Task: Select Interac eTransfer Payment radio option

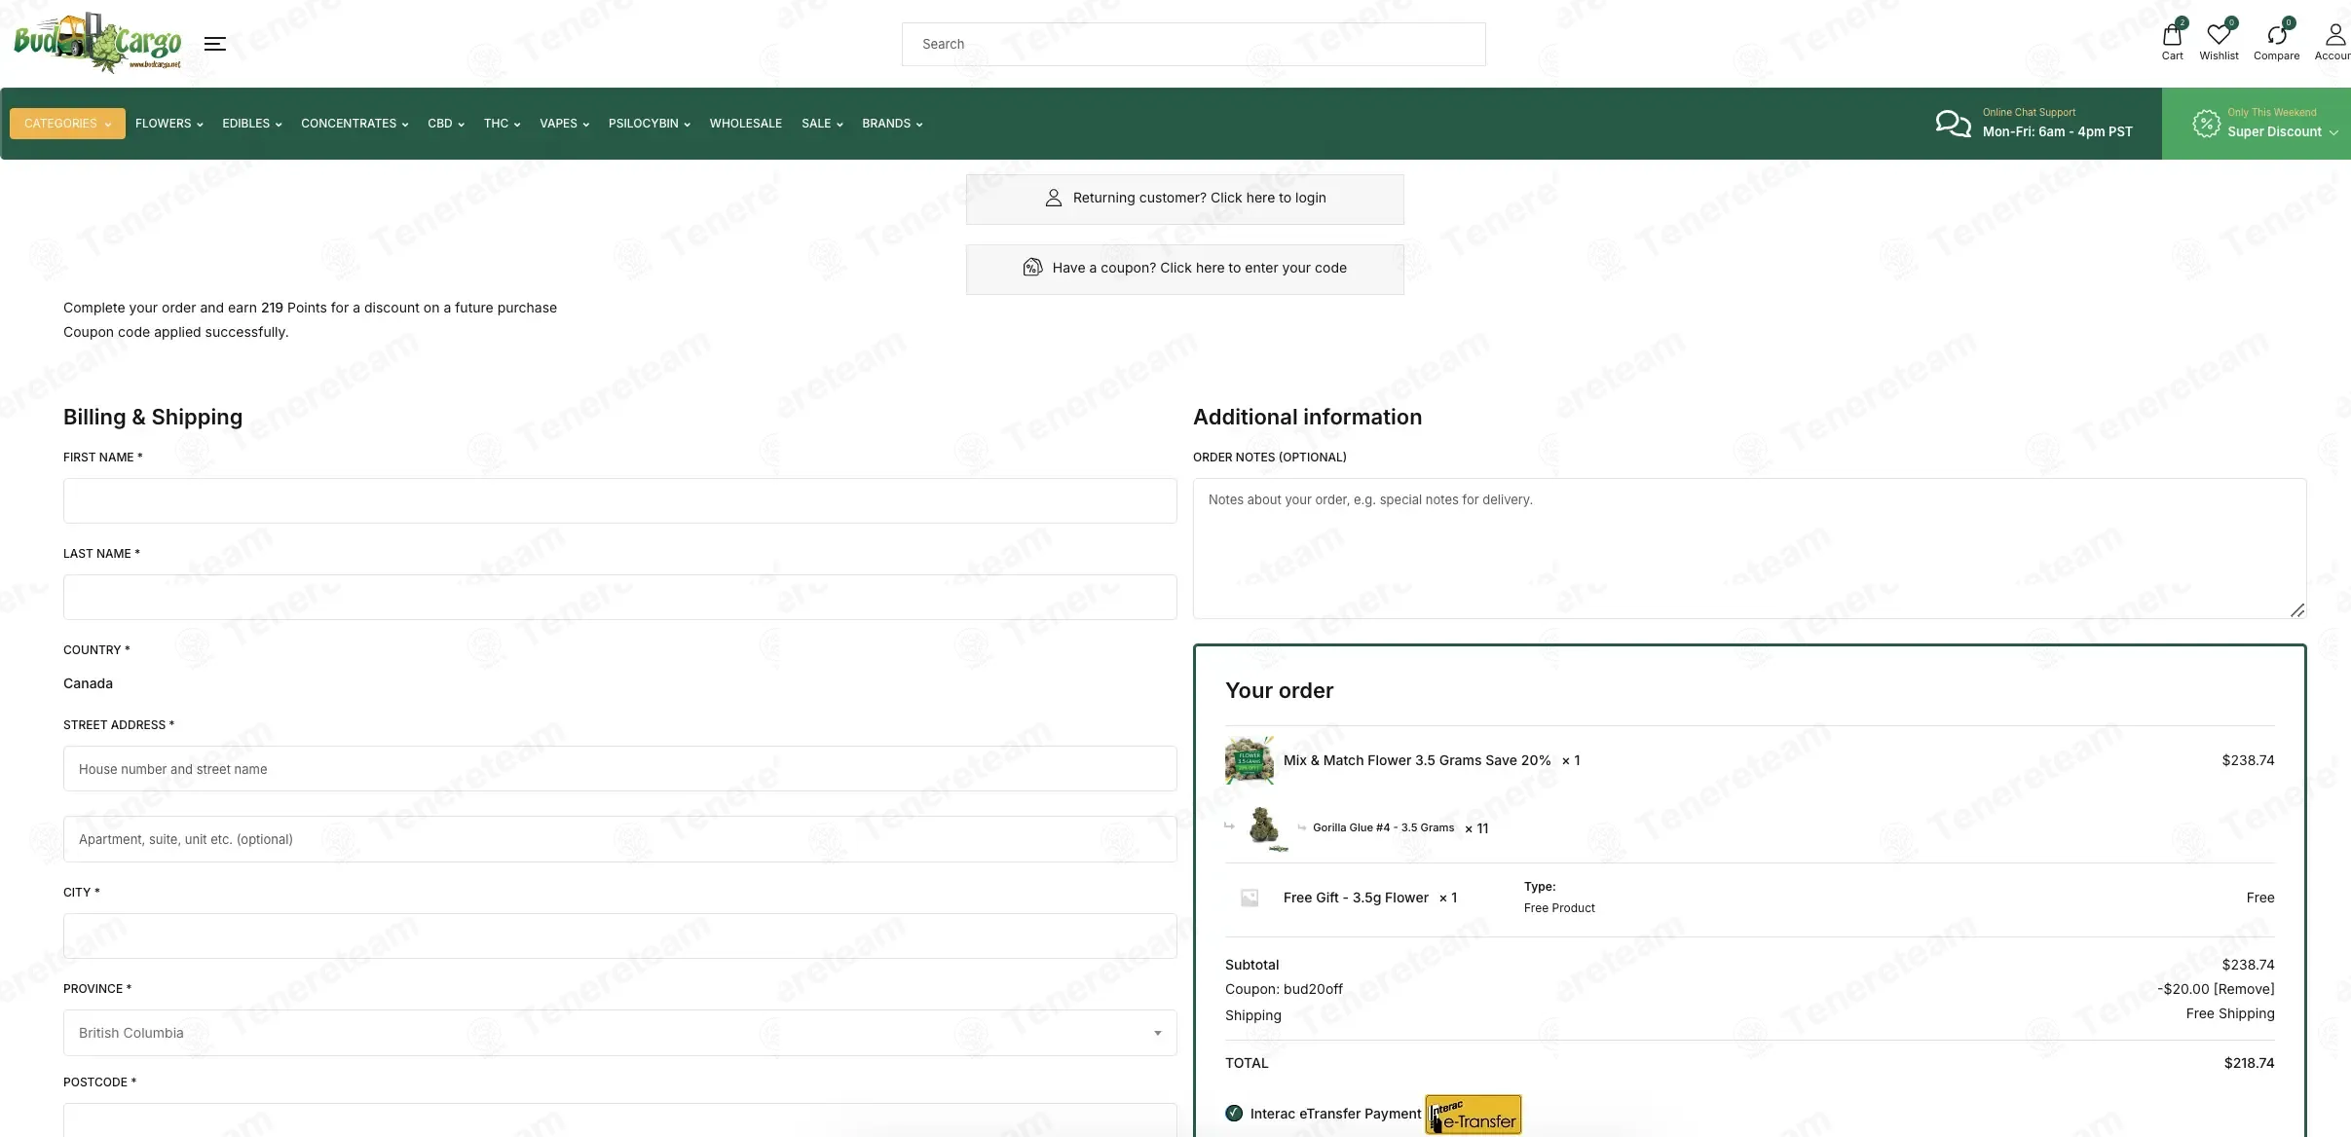Action: 1234,1113
